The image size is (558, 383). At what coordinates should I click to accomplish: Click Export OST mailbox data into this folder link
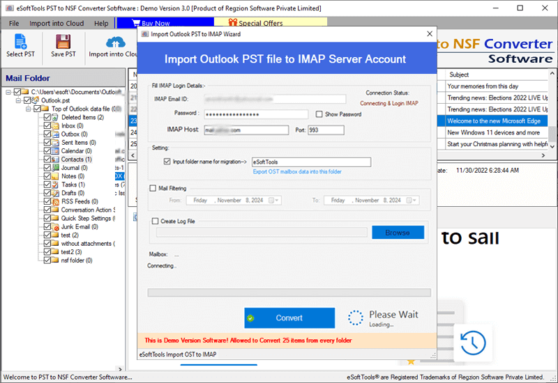pos(297,171)
